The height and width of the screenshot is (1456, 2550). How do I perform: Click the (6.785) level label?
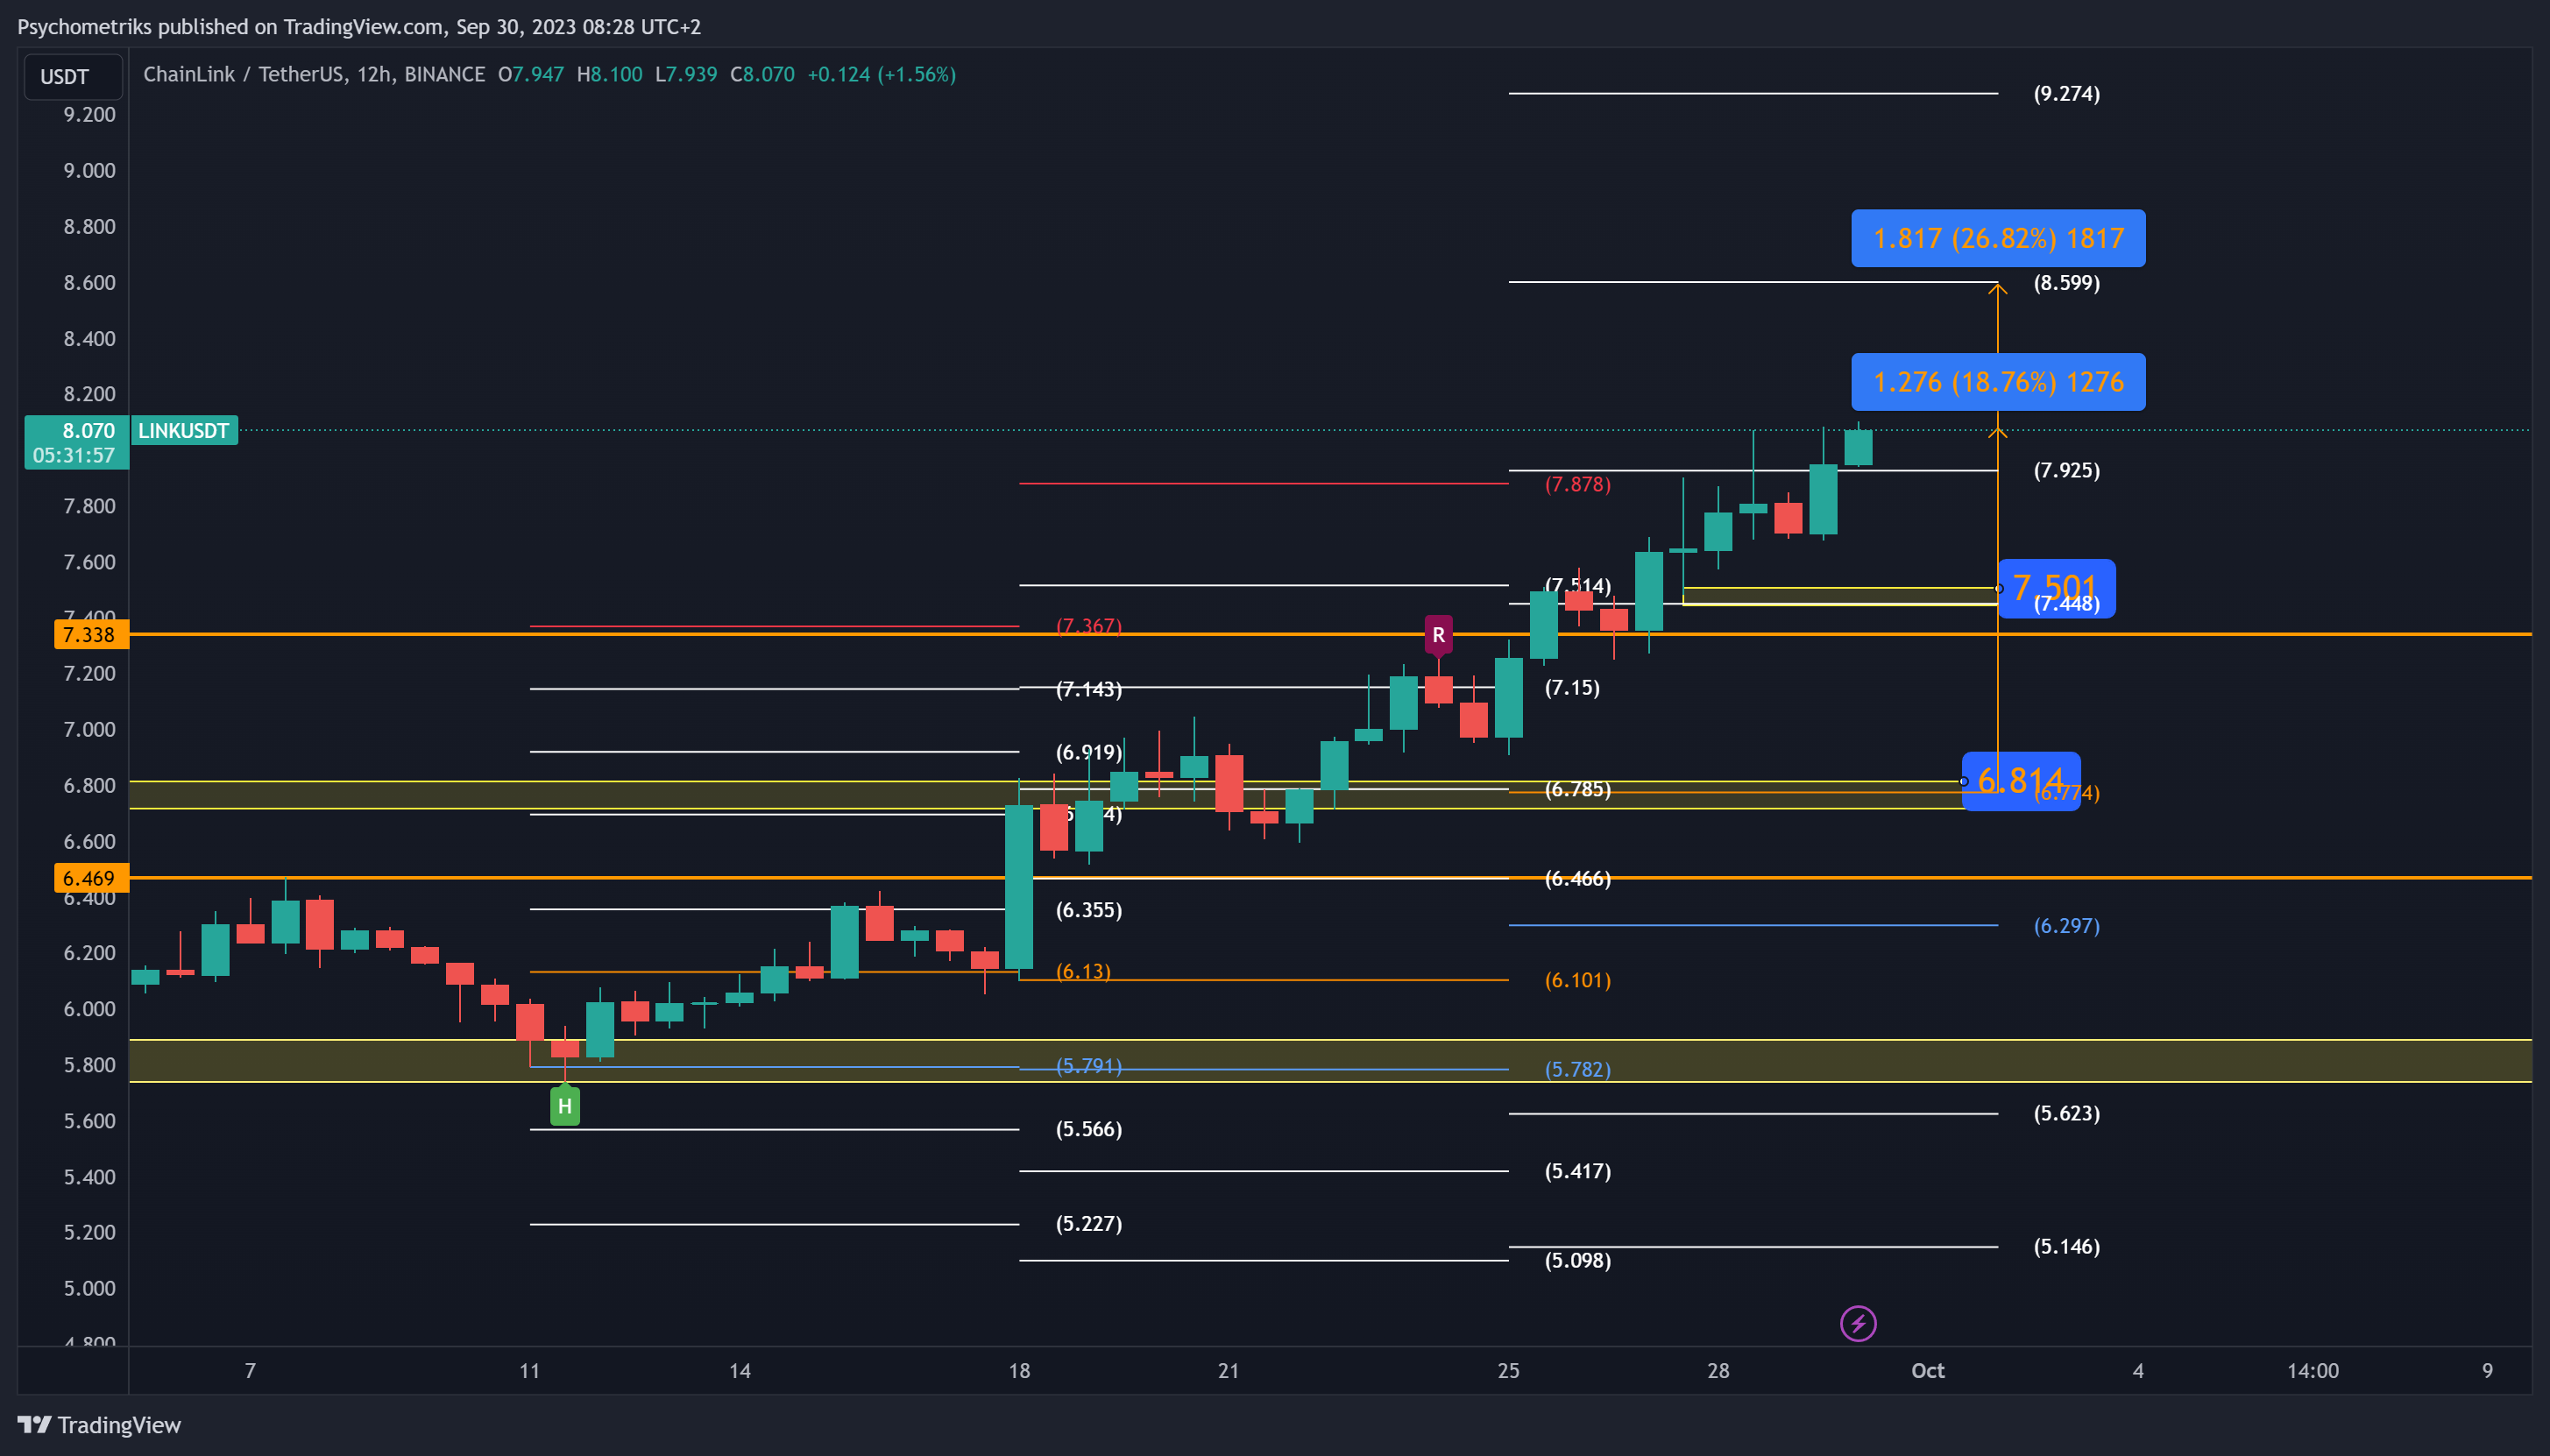pyautogui.click(x=1577, y=790)
